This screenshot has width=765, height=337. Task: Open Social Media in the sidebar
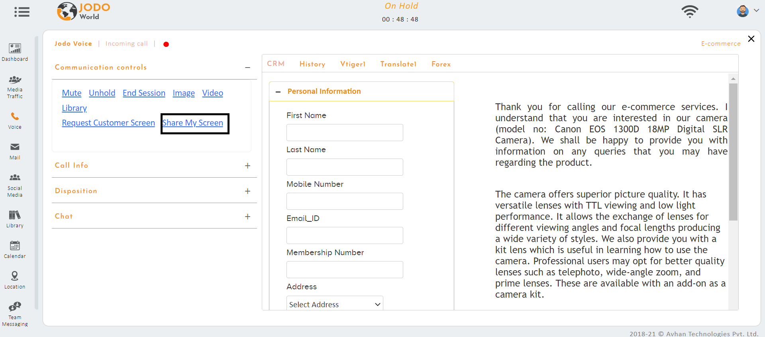point(15,186)
